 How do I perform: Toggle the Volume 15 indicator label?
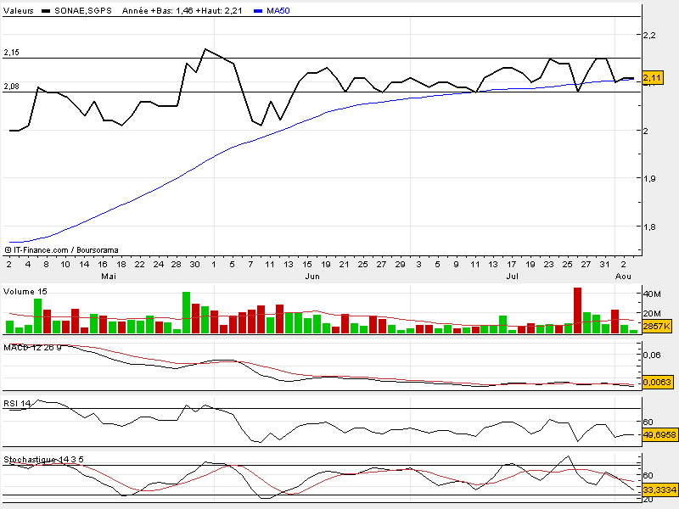coord(23,292)
